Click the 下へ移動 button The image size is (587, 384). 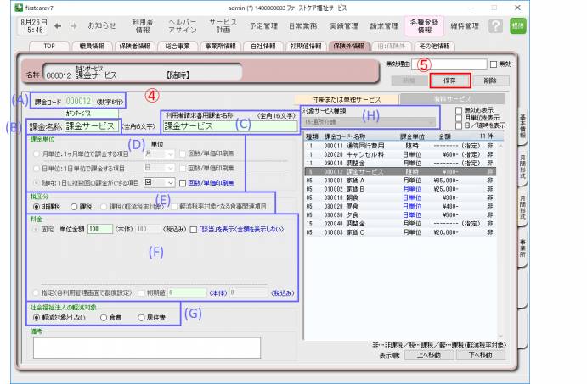pos(481,356)
